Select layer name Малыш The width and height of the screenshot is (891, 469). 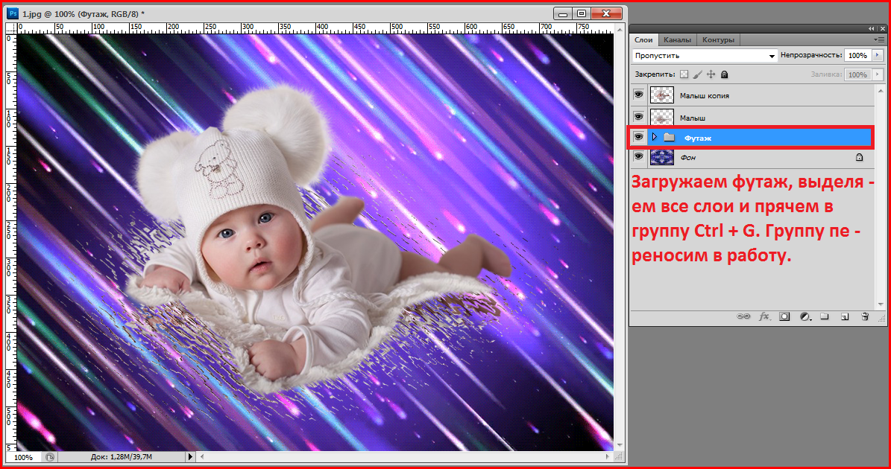[x=693, y=118]
